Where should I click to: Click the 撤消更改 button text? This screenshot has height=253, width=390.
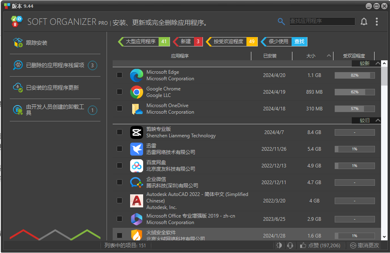point(368,246)
